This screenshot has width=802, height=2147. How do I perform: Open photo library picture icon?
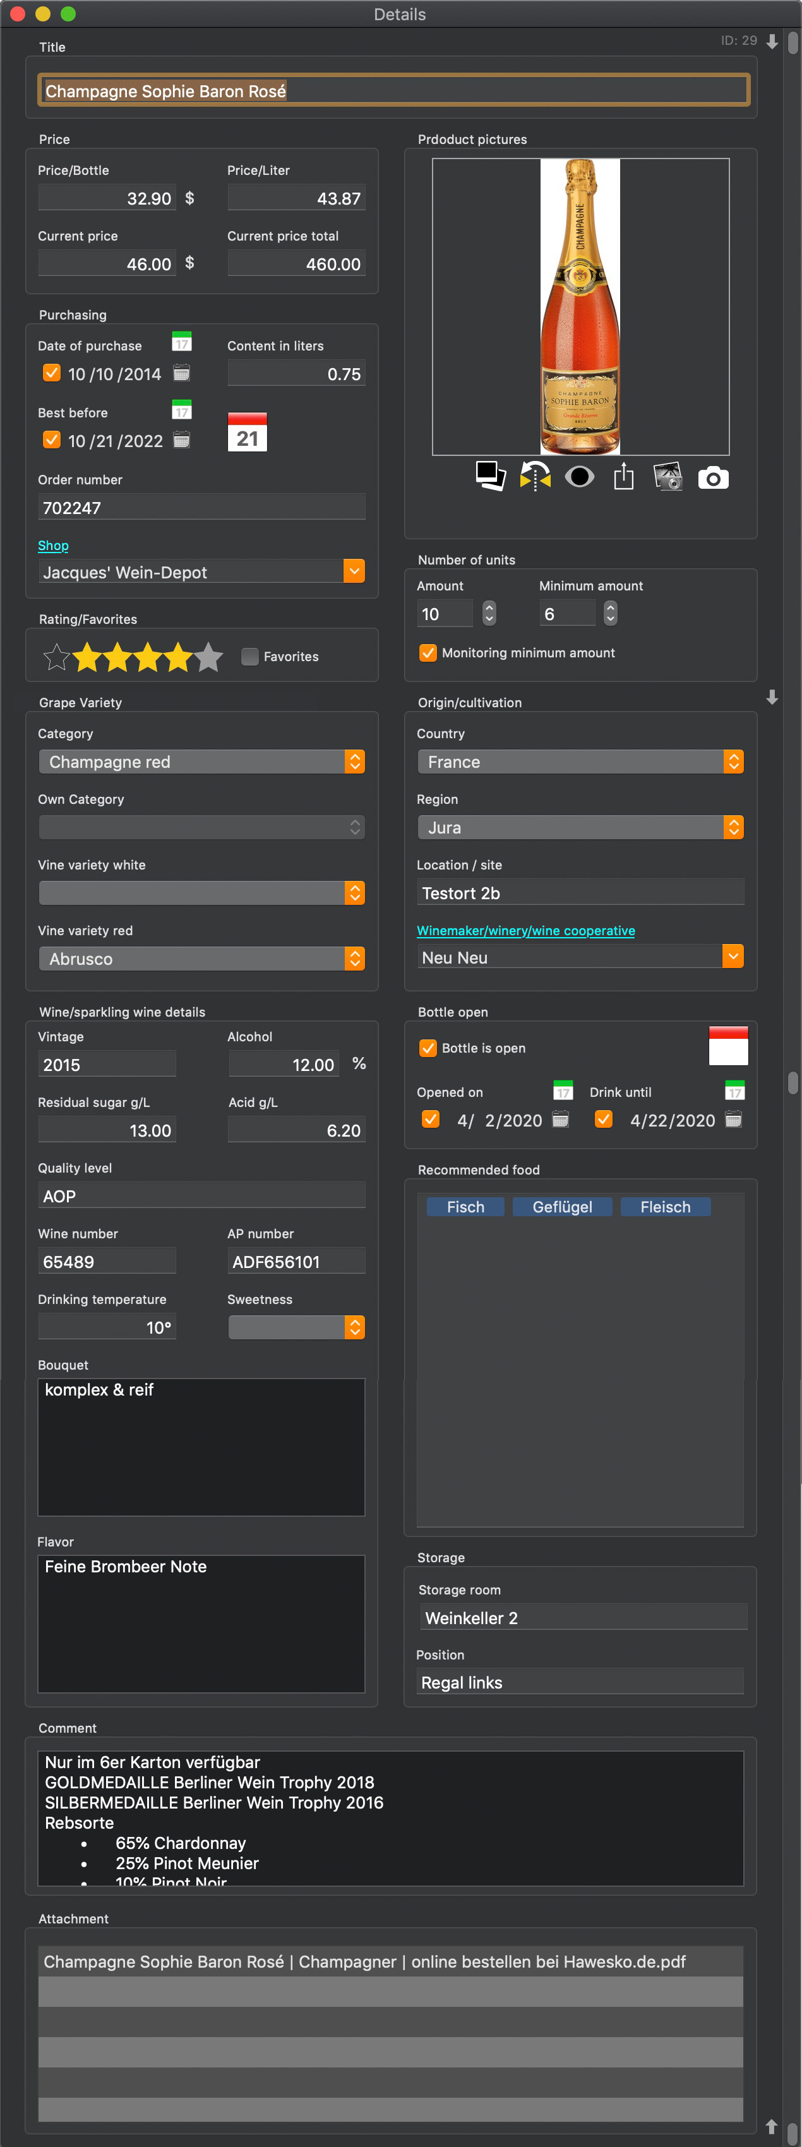(667, 477)
